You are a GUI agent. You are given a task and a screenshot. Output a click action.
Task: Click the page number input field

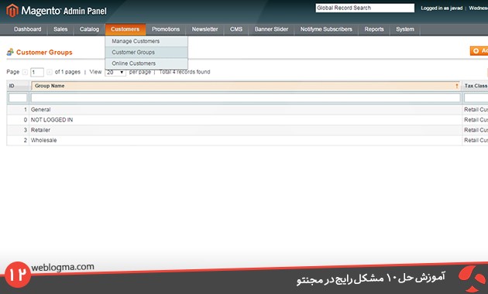37,73
